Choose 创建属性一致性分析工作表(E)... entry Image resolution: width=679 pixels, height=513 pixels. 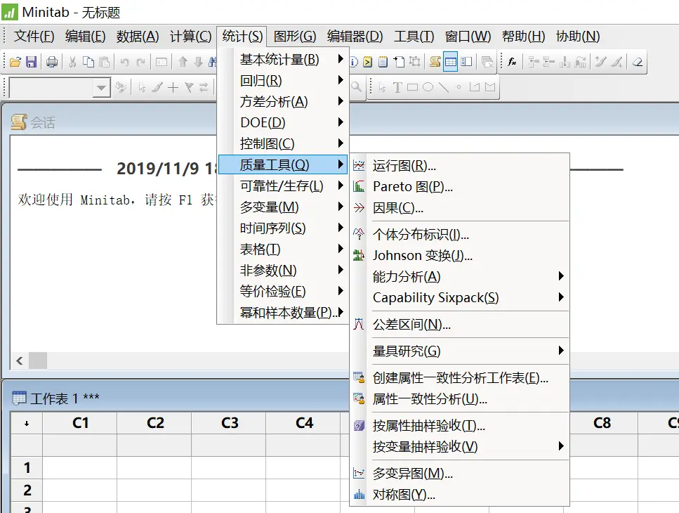pos(459,378)
